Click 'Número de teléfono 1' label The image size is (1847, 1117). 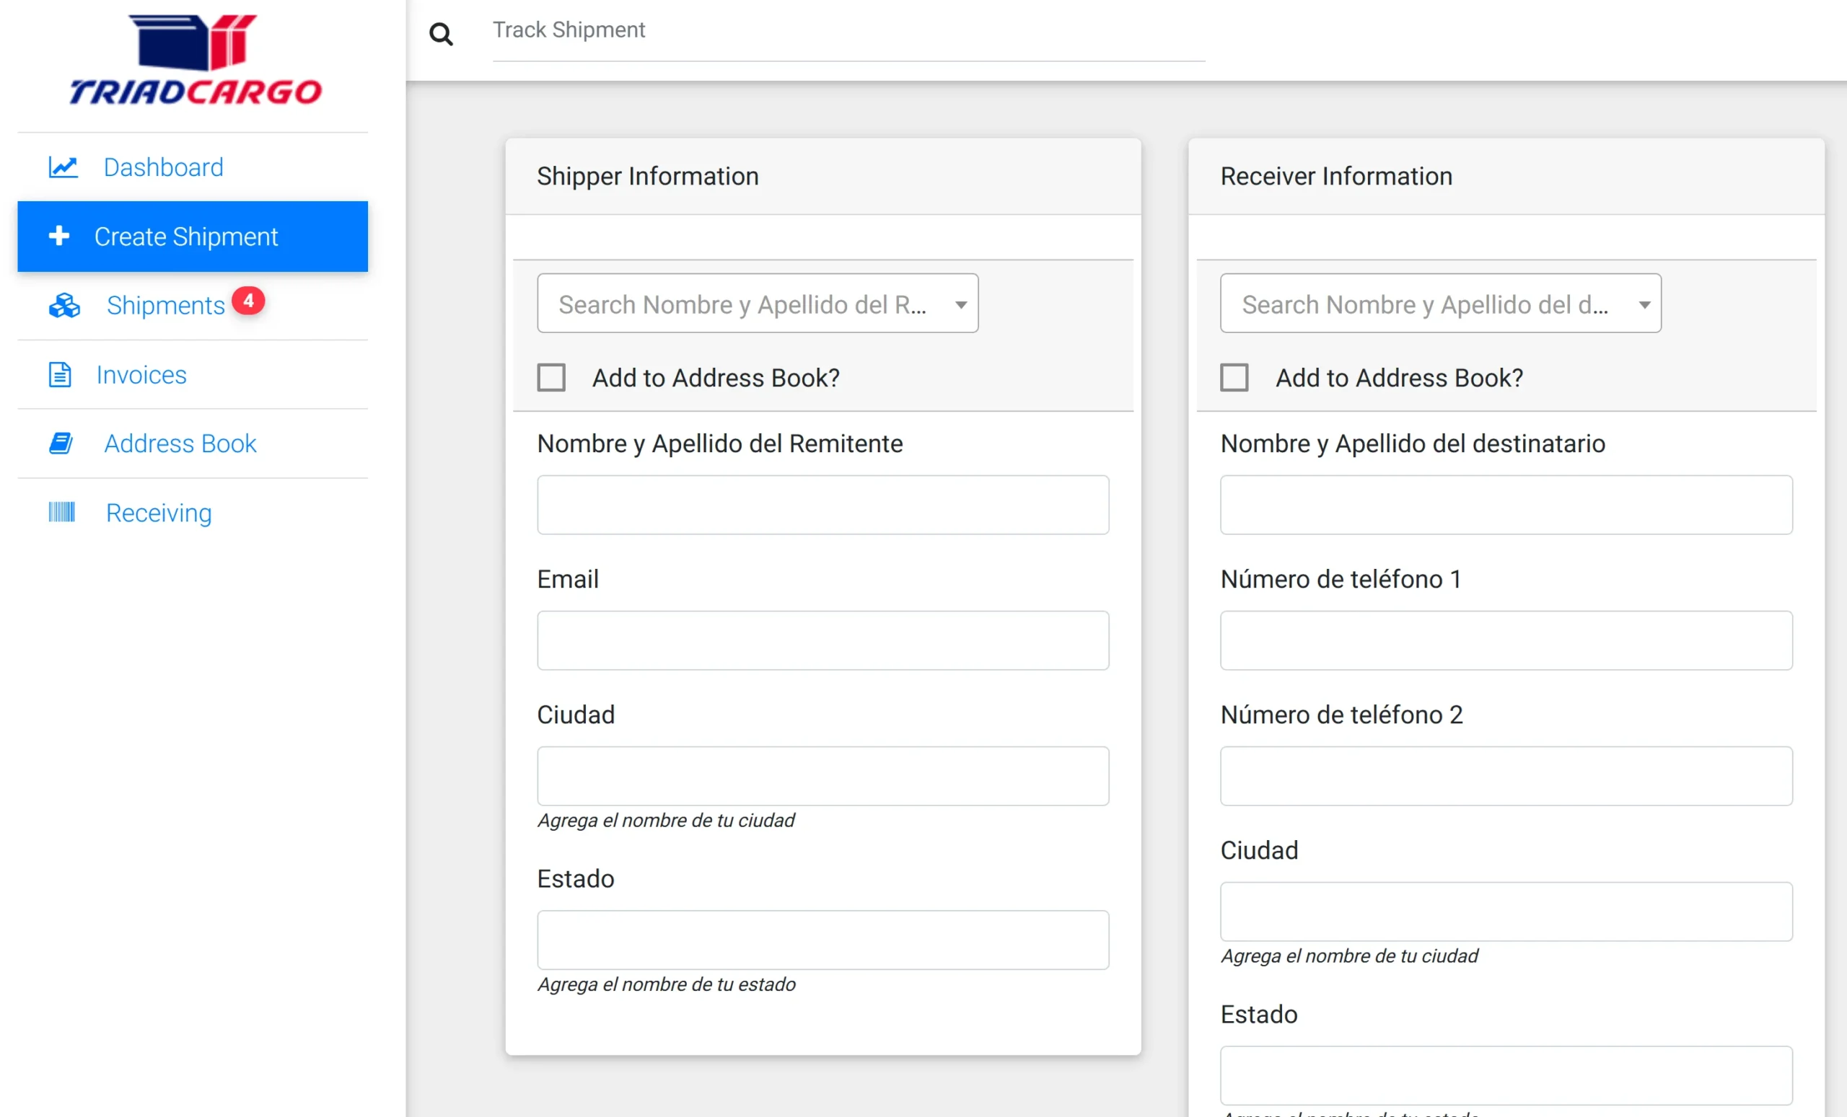pyautogui.click(x=1341, y=579)
